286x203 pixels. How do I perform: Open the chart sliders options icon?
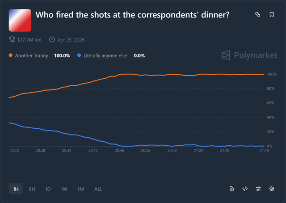click(x=258, y=189)
